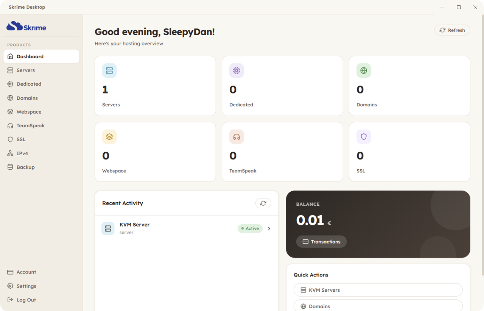Viewport: 484px width, 311px height.
Task: Open the Webspace summary card
Action: (x=155, y=152)
